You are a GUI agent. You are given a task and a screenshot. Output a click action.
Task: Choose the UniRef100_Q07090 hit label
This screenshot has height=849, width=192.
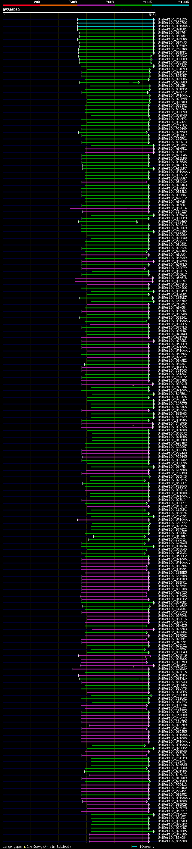172,261
